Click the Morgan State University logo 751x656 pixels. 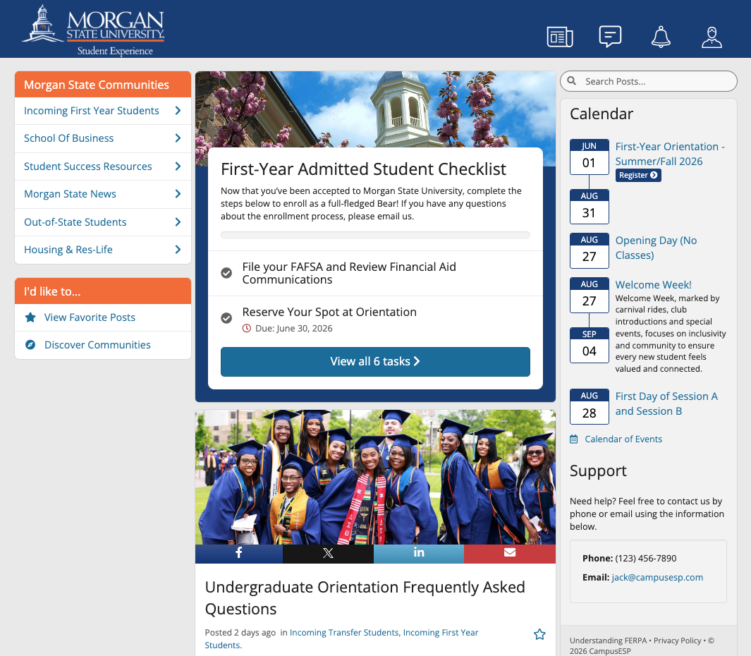[x=93, y=30]
